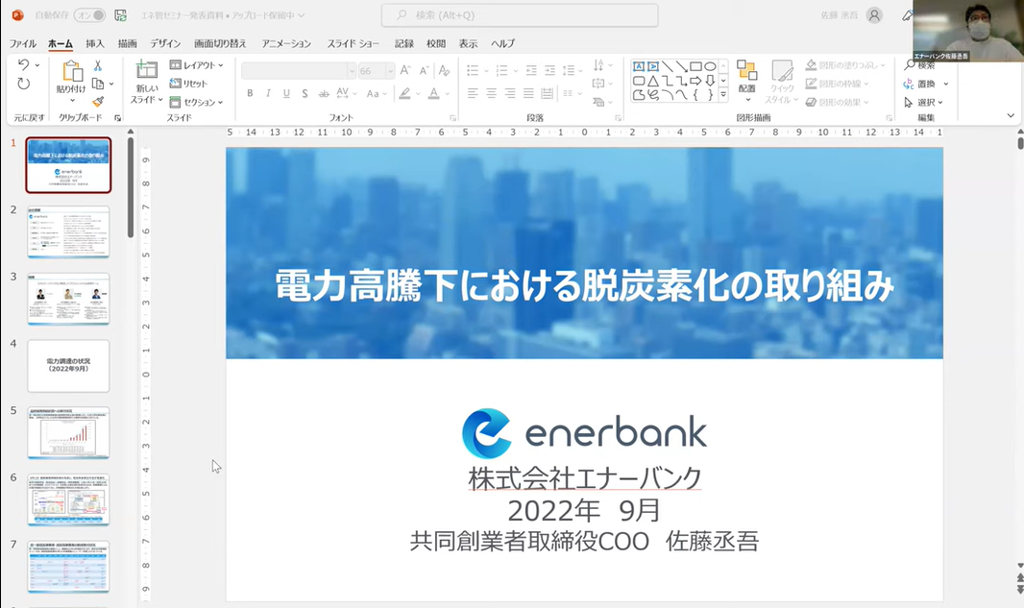Click the font color A button
Viewport: 1024px width, 608px height.
[433, 94]
